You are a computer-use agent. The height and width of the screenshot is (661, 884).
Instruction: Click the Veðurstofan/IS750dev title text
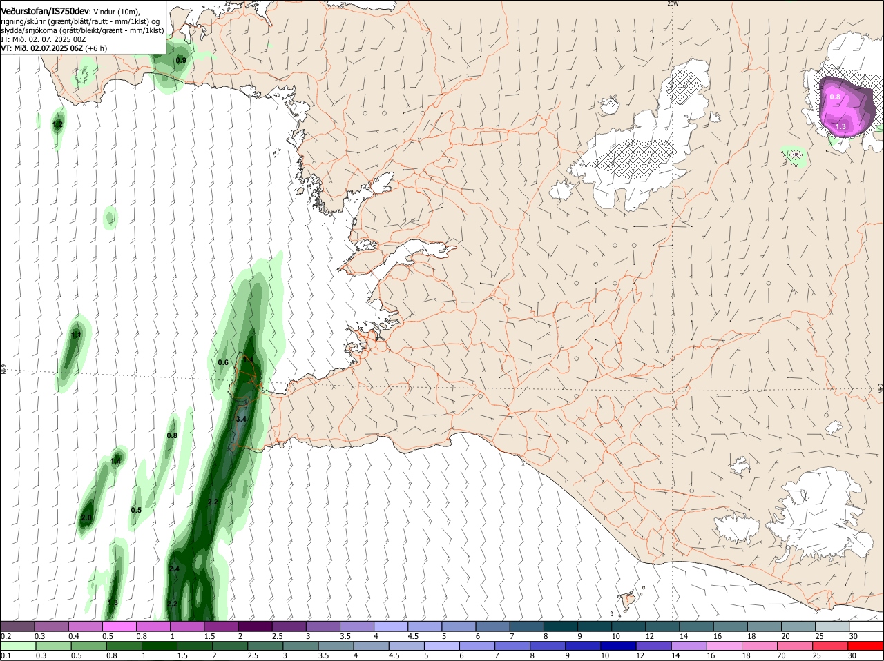click(x=45, y=12)
